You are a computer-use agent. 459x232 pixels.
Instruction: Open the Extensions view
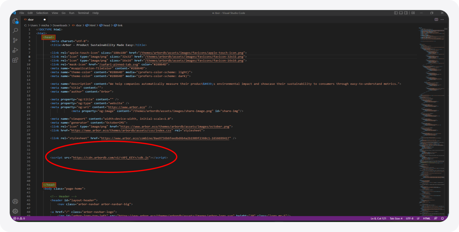(15, 60)
